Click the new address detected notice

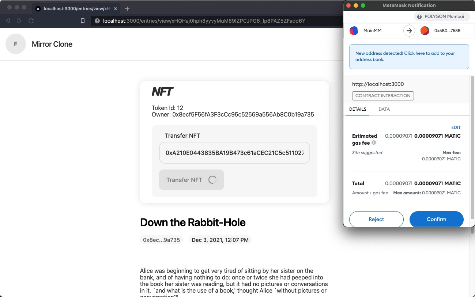[x=409, y=56]
